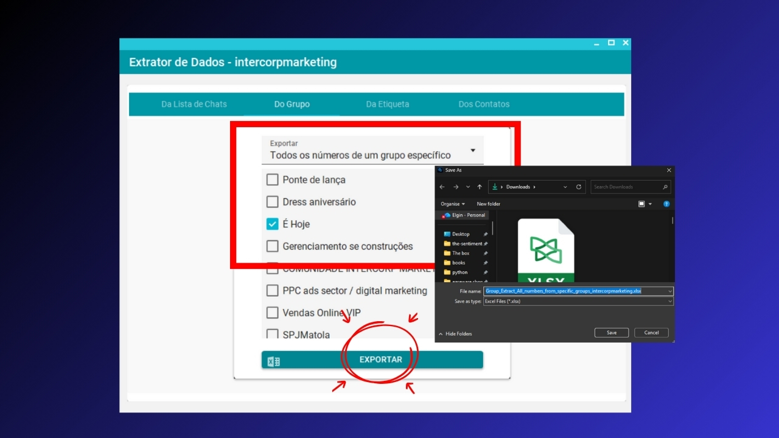Go back in the Save As dialog

[x=442, y=187]
